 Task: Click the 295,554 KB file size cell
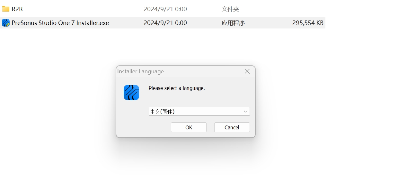coord(308,23)
